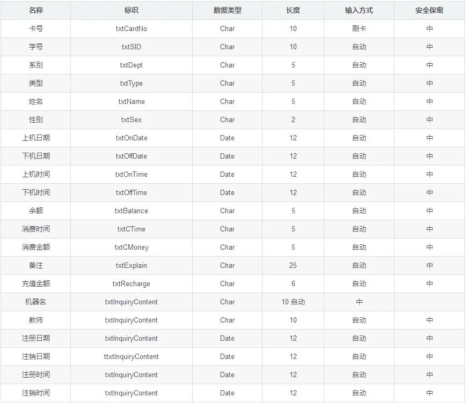Click 自动 in the 教师 row
The image size is (467, 404).
[359, 320]
